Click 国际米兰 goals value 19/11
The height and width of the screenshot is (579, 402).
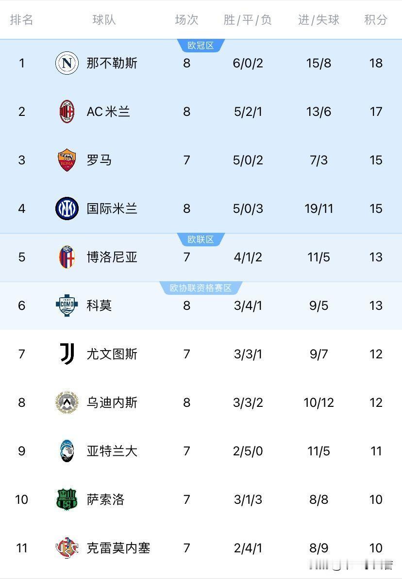(318, 209)
